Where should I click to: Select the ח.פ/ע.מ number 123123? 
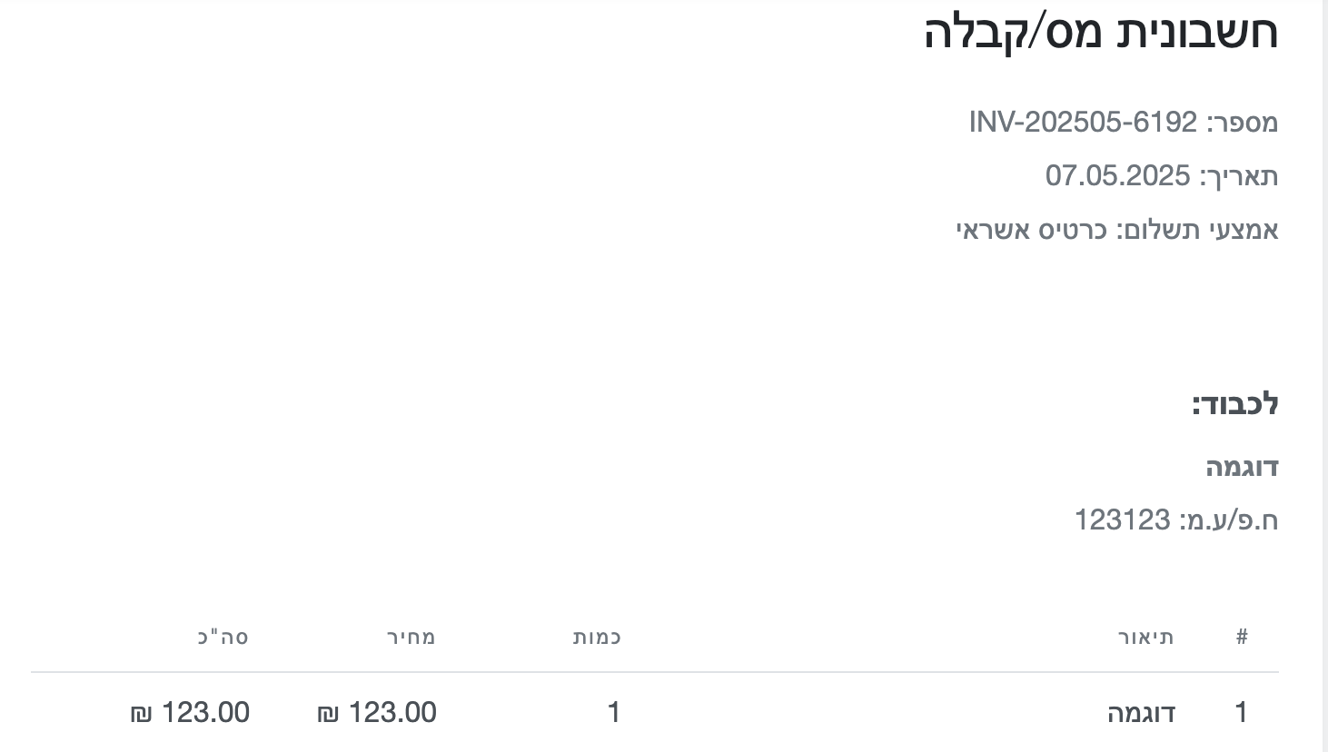(x=1122, y=519)
